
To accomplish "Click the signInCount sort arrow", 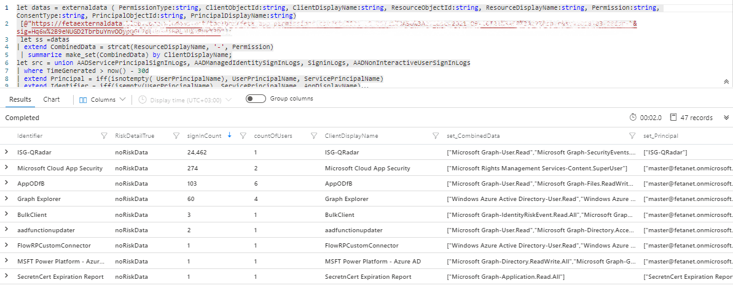I will click(x=230, y=135).
